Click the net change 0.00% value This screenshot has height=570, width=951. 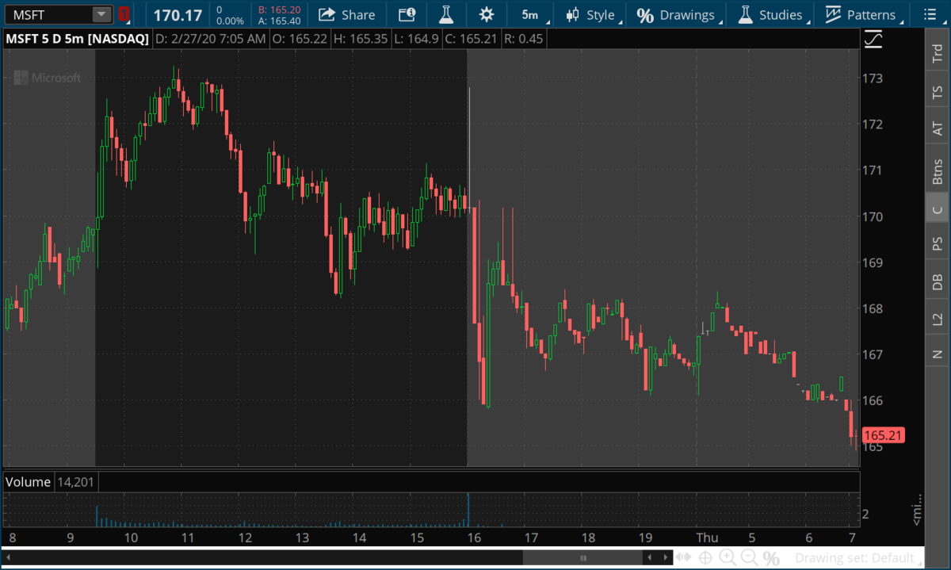(x=231, y=21)
